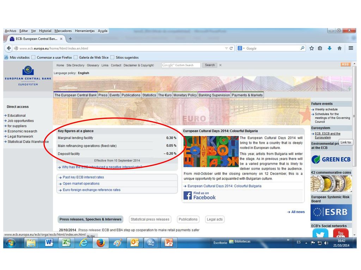Show hidden system tray icons
Screen dimensions: 361x270
306,243
